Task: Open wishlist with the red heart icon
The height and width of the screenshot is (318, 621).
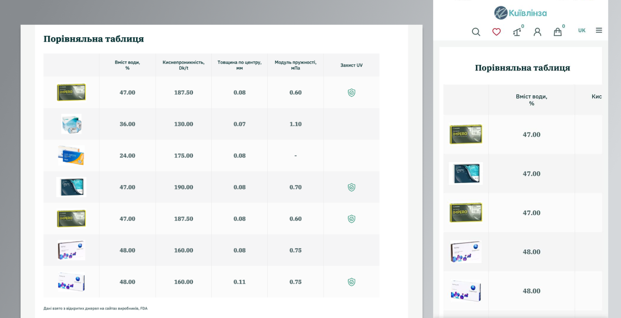Action: coord(496,32)
